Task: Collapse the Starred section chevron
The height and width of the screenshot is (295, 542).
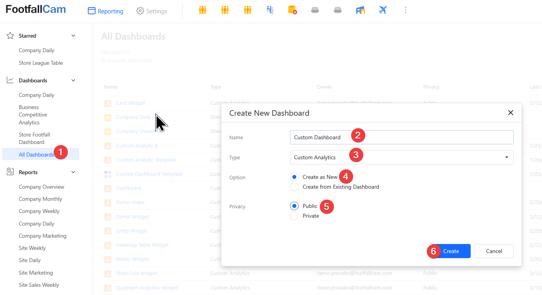Action: click(73, 36)
